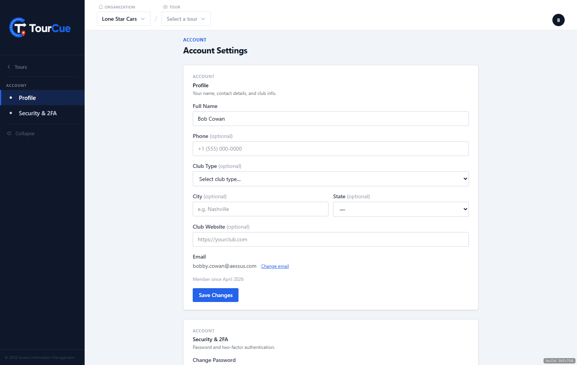Click the ACCOUNT breadcrumb above Account Settings
577x365 pixels.
(x=195, y=40)
